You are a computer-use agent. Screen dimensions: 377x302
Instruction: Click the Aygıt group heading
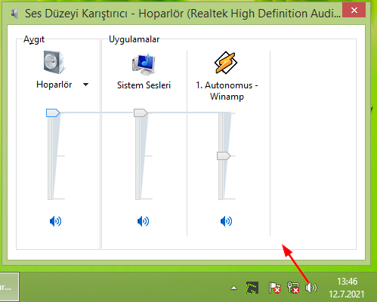pyautogui.click(x=34, y=39)
